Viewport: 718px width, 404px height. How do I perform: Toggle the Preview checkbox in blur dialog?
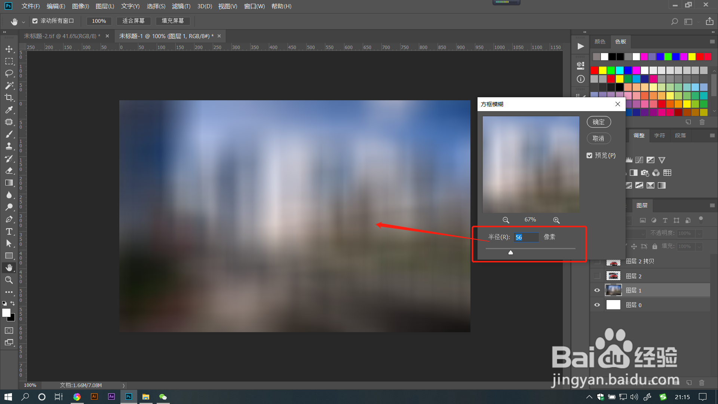coord(589,156)
